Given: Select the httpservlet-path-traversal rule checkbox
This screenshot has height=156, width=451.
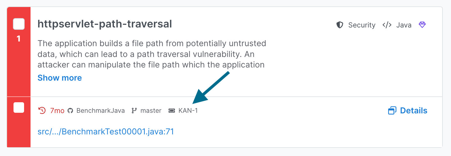Looking at the screenshot, I should pos(19,24).
